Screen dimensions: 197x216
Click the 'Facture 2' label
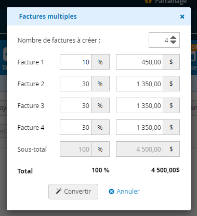tap(31, 84)
